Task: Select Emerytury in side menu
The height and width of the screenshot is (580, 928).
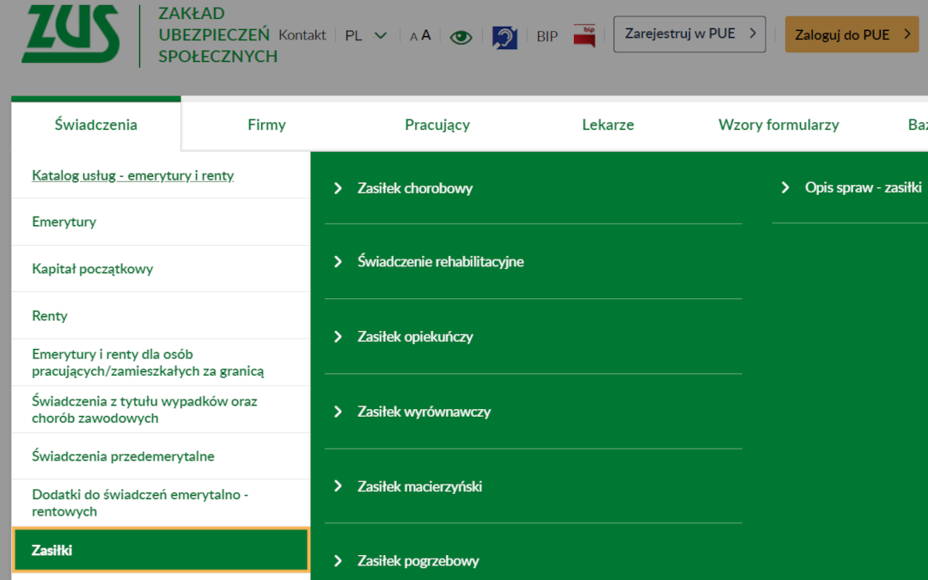Action: (161, 222)
